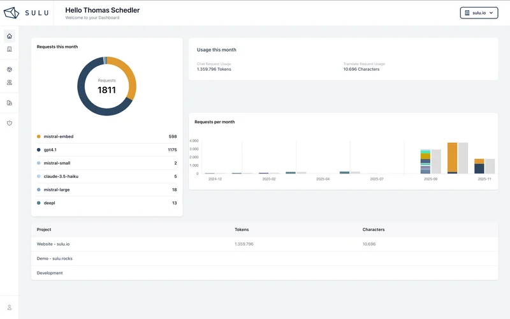Open the Development project row
510x319 pixels.
coord(265,273)
